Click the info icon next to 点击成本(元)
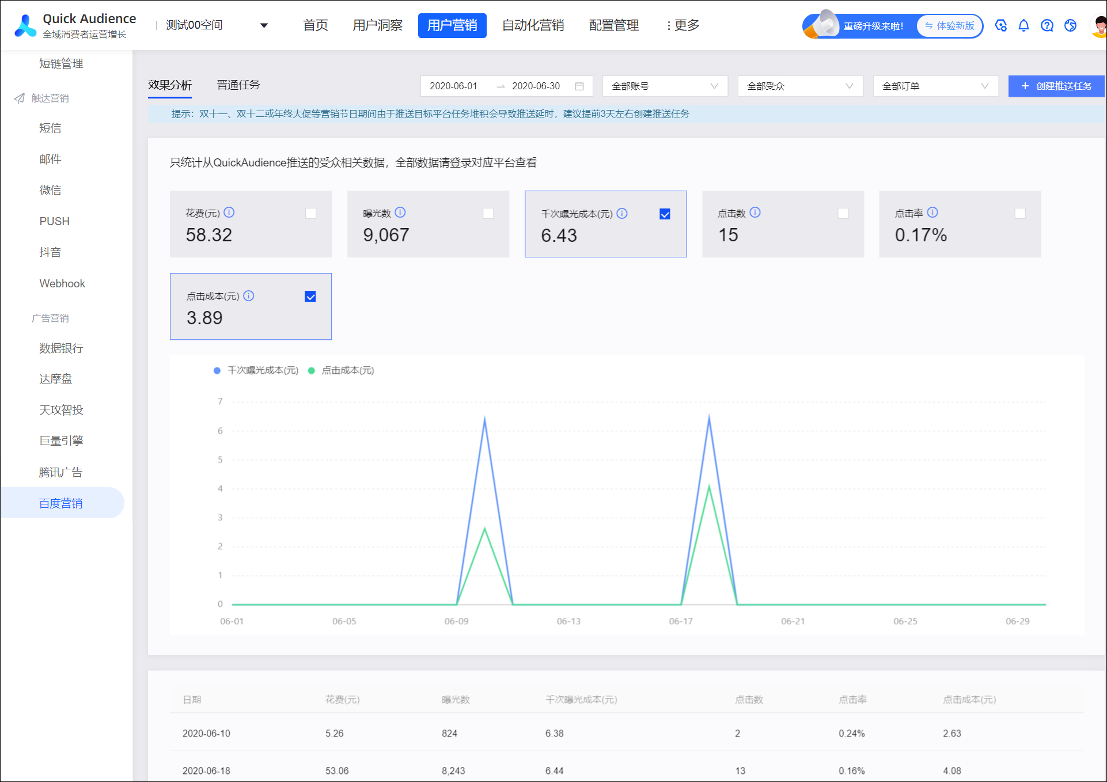The image size is (1107, 782). (x=249, y=295)
